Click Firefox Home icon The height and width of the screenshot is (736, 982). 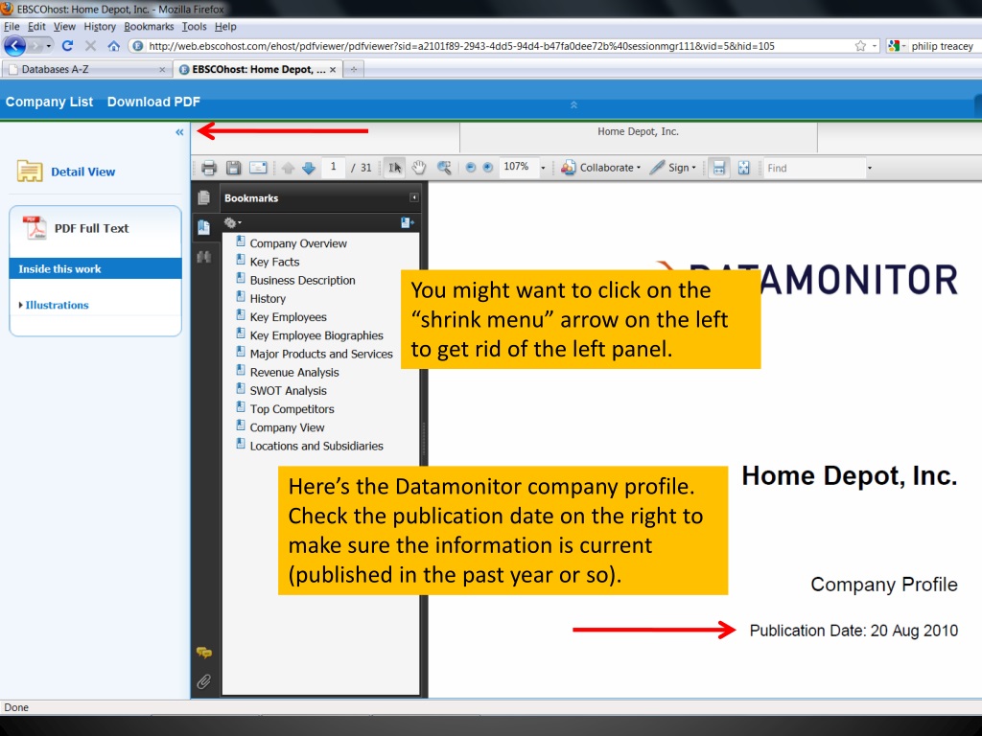coord(113,46)
